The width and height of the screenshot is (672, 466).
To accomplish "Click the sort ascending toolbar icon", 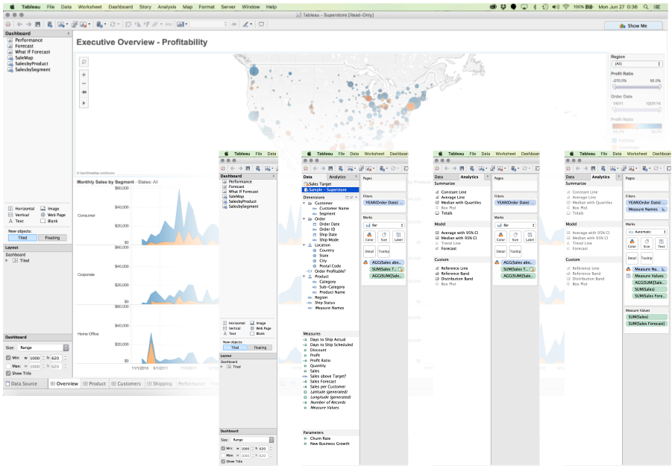I will pyautogui.click(x=138, y=25).
